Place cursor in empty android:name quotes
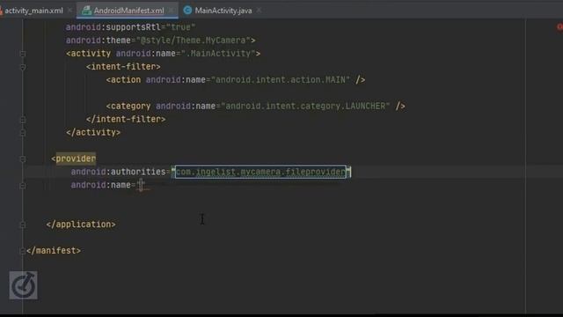 [141, 185]
